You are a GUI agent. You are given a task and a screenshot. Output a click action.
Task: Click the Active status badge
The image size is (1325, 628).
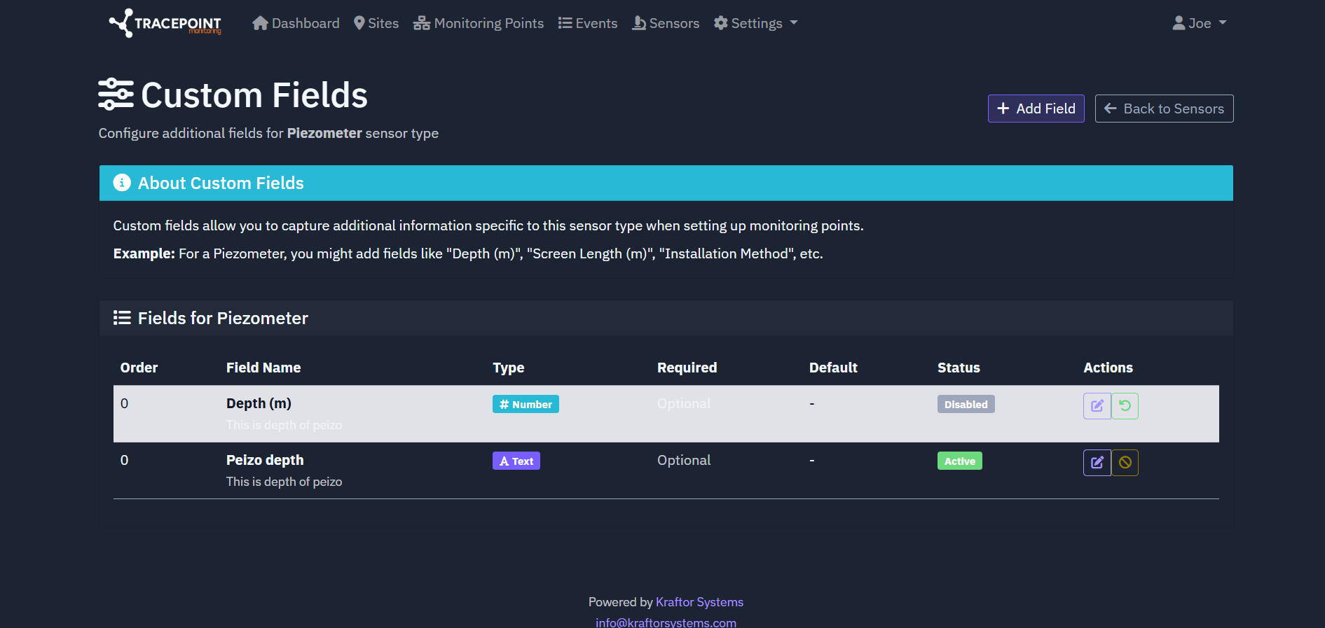[960, 461]
